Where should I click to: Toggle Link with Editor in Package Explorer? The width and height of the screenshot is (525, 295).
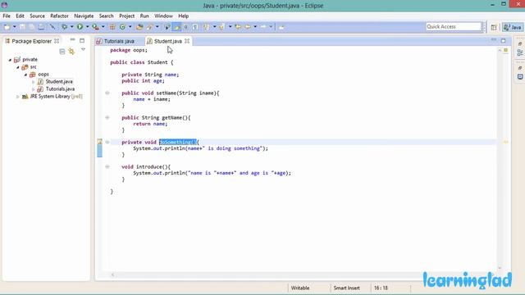71,51
